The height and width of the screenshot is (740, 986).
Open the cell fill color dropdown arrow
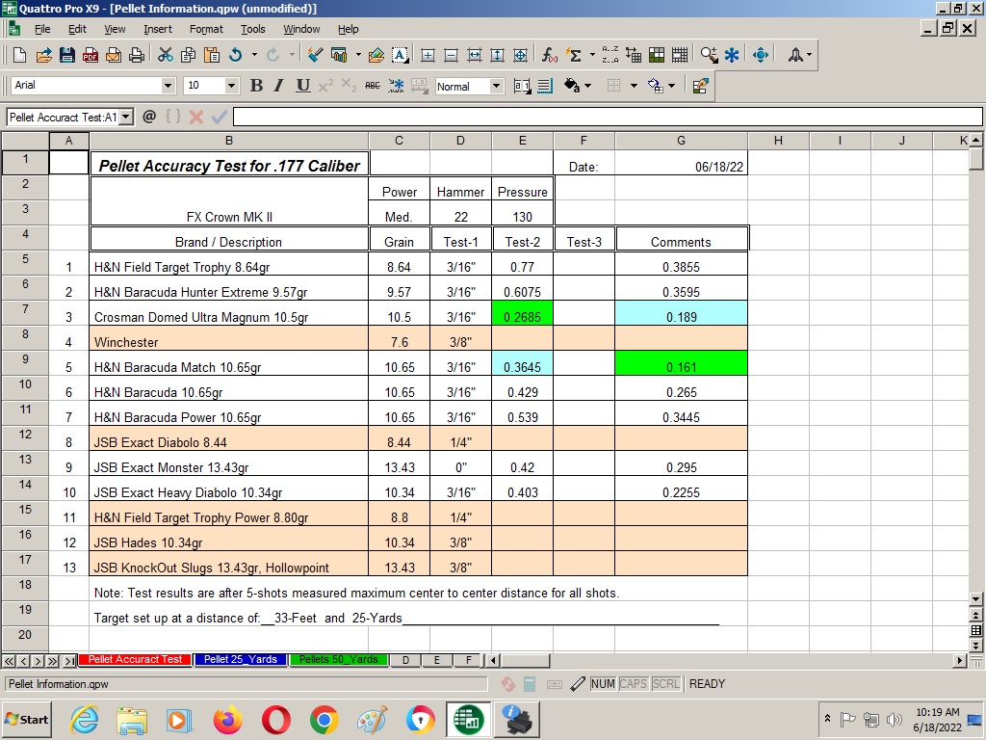pos(671,86)
